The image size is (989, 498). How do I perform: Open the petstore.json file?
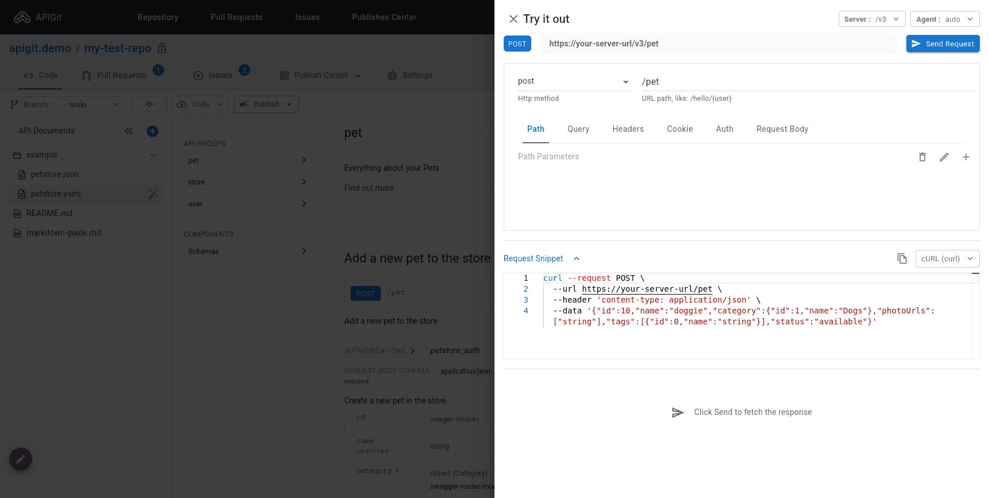[x=54, y=174]
